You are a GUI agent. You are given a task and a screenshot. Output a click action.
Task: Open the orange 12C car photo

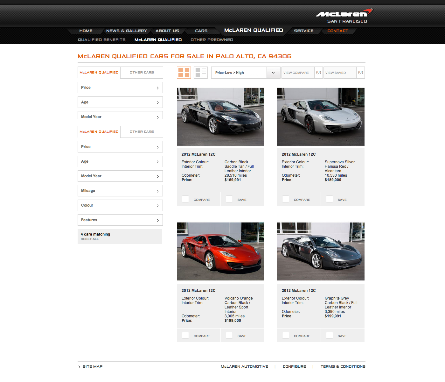[x=220, y=251]
